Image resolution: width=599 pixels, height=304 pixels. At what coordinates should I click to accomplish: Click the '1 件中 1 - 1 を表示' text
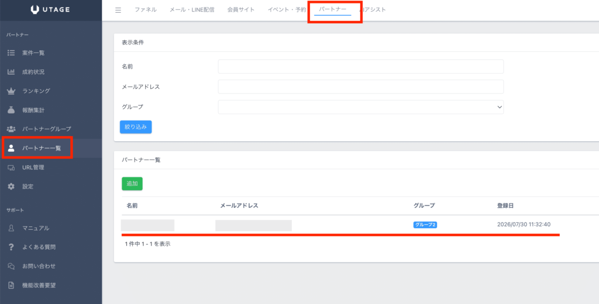point(147,244)
